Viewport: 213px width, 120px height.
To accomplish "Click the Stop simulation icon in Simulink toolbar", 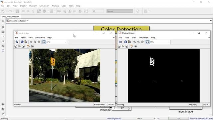I will [80, 11].
